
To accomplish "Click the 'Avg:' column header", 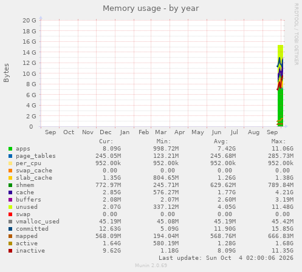I will (221, 141).
